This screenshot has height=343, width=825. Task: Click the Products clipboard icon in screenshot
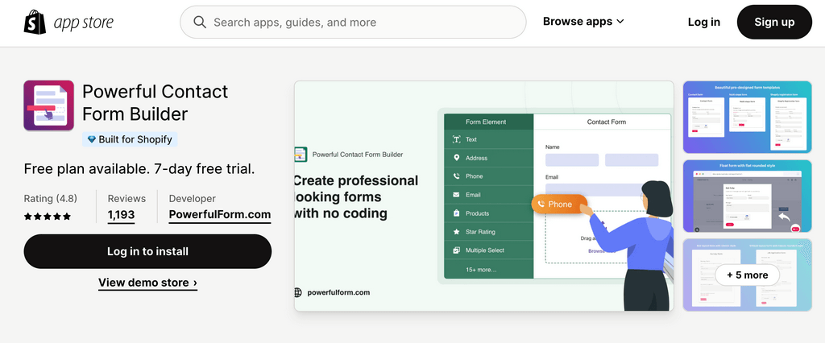point(456,213)
